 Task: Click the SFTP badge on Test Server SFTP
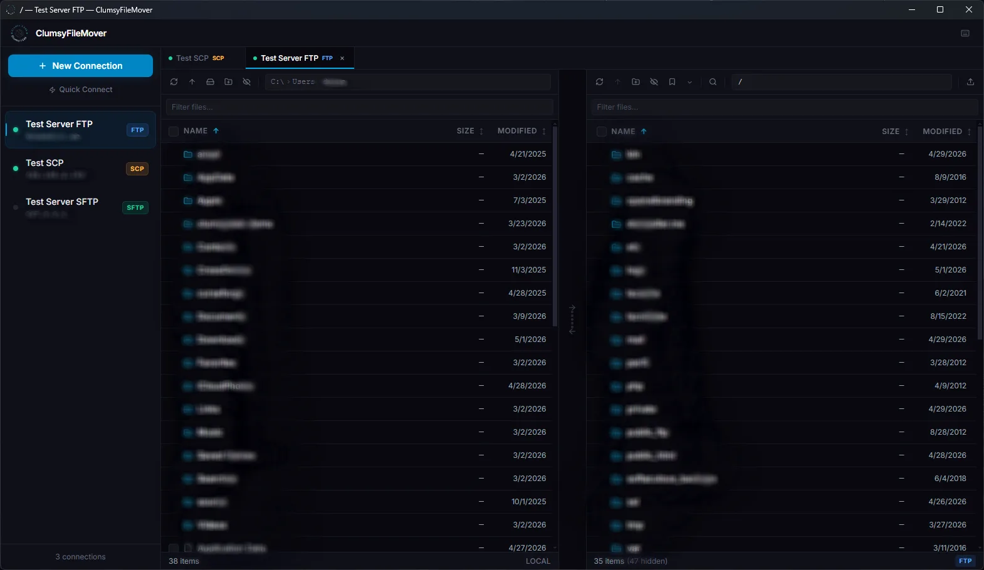[135, 208]
